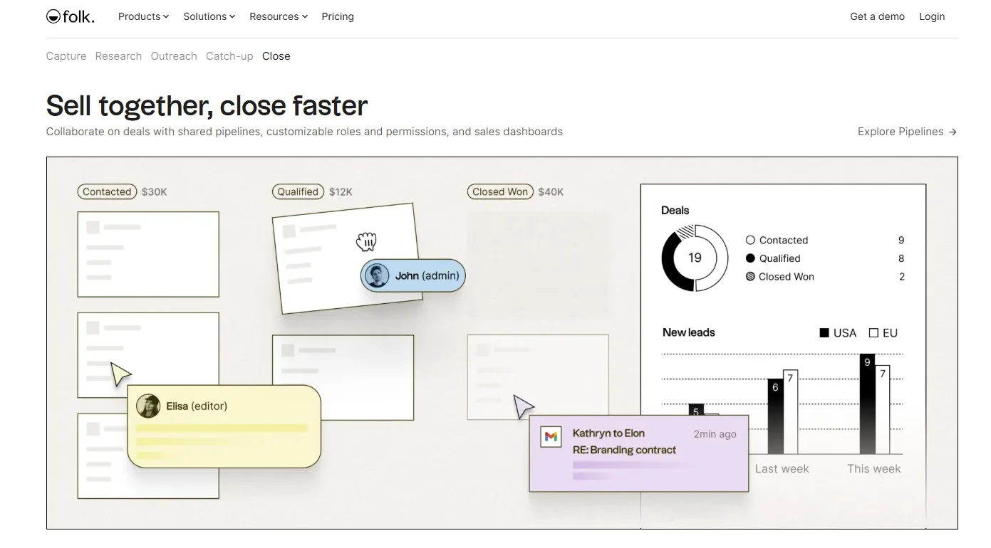Expand the Solutions menu

coord(209,16)
